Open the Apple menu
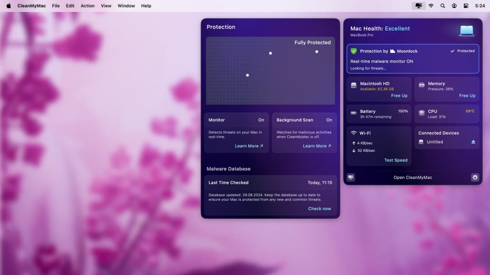This screenshot has width=490, height=275. click(9, 6)
